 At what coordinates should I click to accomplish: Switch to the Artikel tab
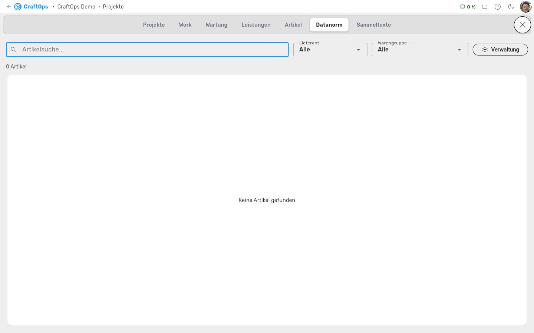pyautogui.click(x=293, y=25)
